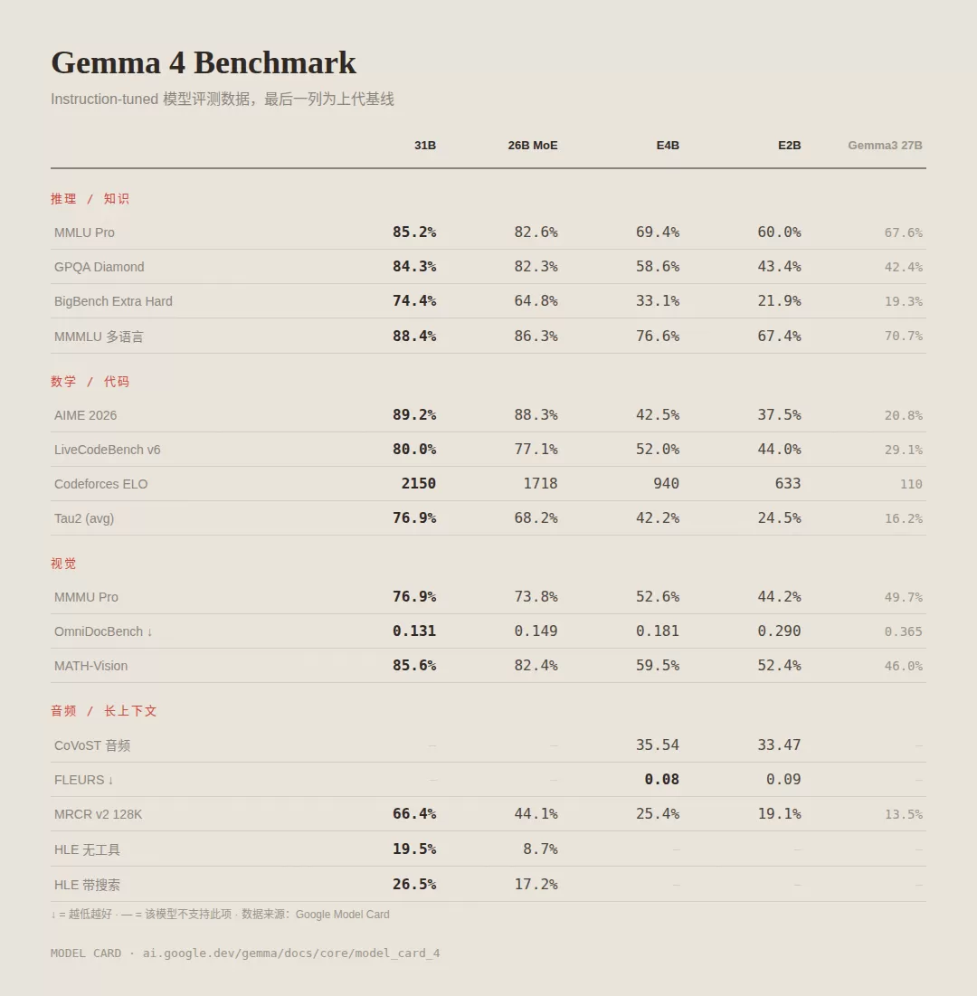Click the 1718 Codeforces ELO score
The image size is (977, 996).
(541, 484)
